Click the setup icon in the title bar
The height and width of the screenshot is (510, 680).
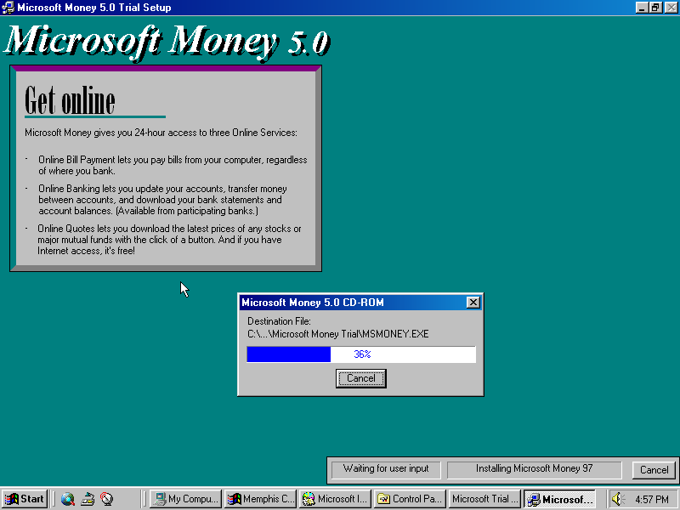coord(8,8)
